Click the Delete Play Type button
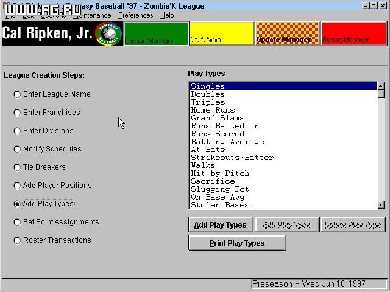The width and height of the screenshot is (390, 292). (x=353, y=224)
